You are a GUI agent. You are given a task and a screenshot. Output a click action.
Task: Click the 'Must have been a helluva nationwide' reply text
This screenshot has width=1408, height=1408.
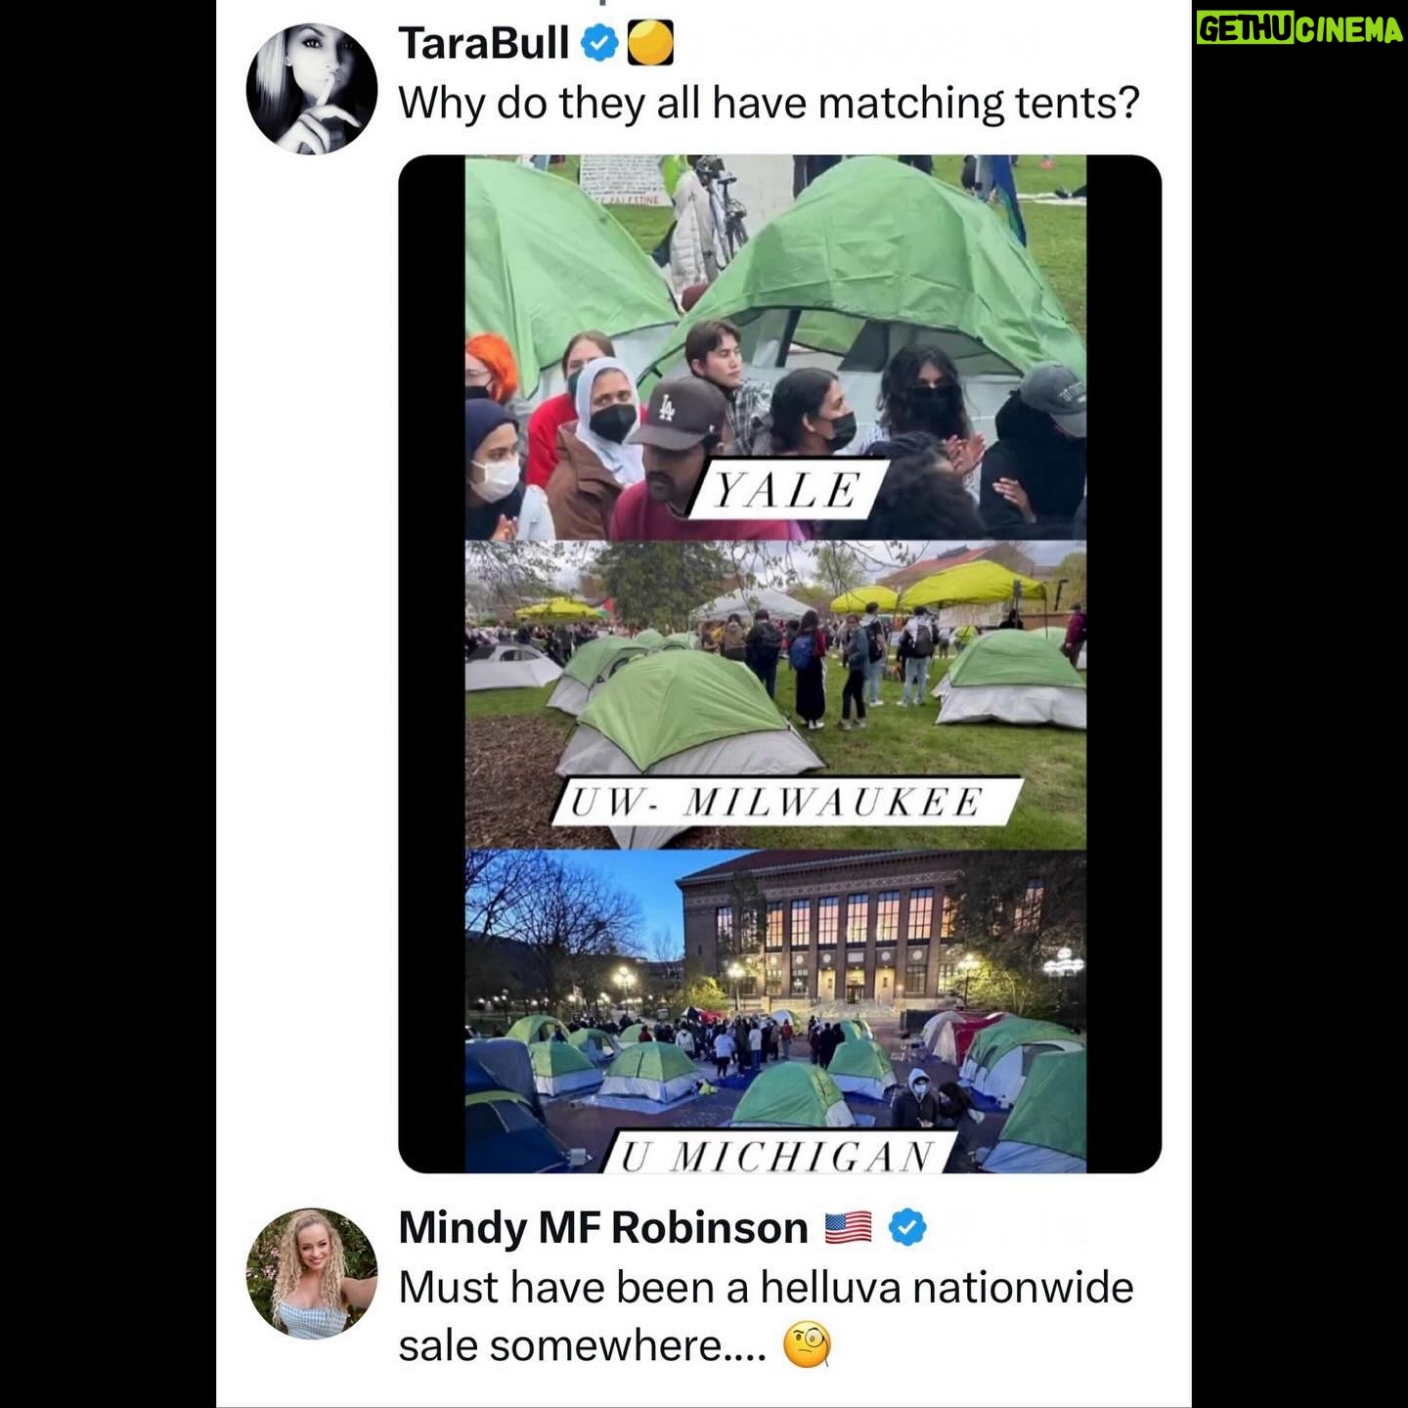tap(766, 1287)
